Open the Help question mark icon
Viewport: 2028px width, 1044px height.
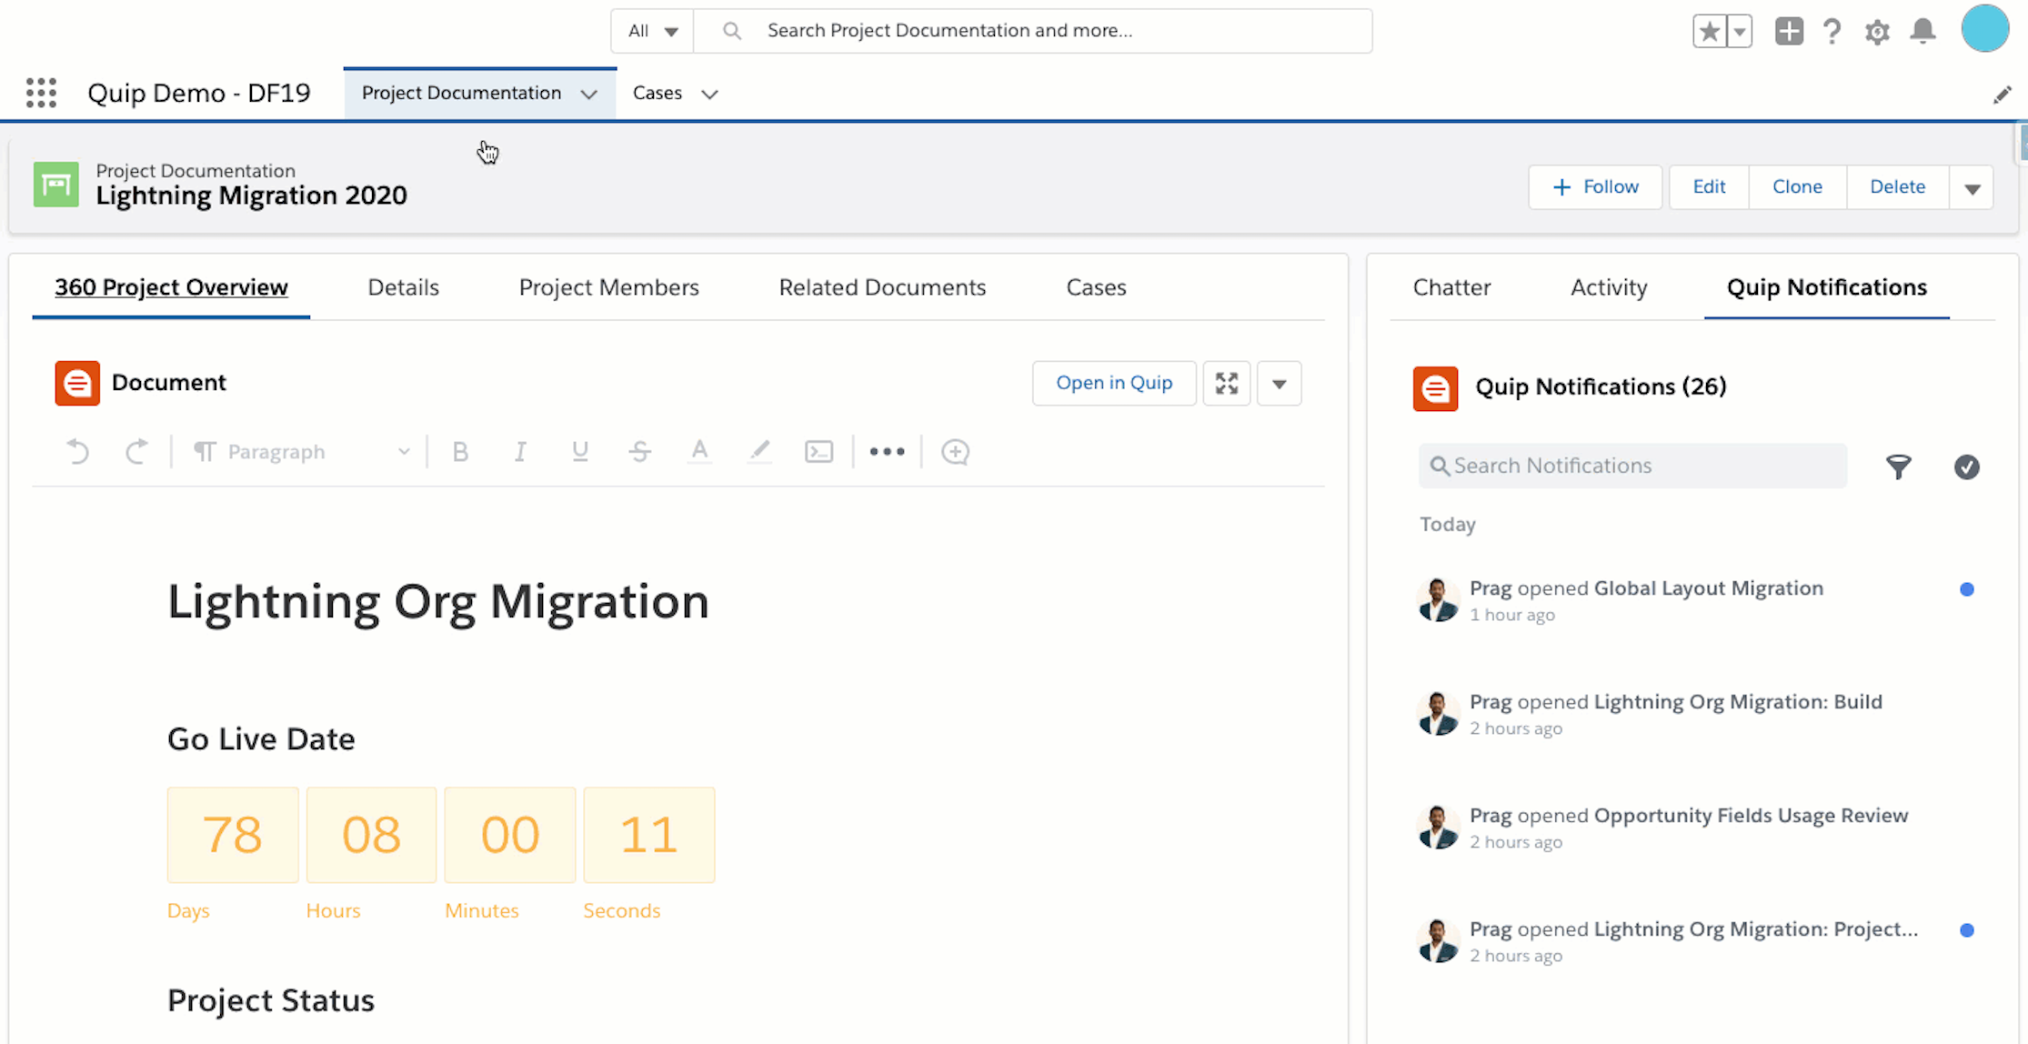[1832, 32]
